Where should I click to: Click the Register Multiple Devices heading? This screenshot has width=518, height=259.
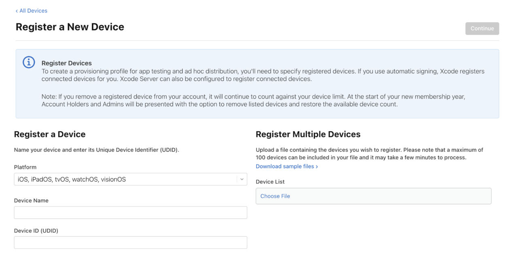pyautogui.click(x=308, y=134)
